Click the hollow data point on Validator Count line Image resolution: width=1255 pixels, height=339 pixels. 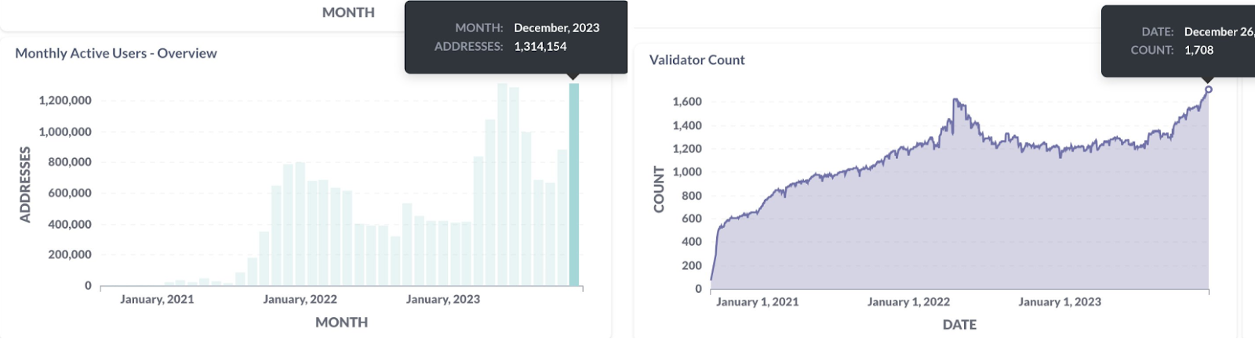[1208, 89]
